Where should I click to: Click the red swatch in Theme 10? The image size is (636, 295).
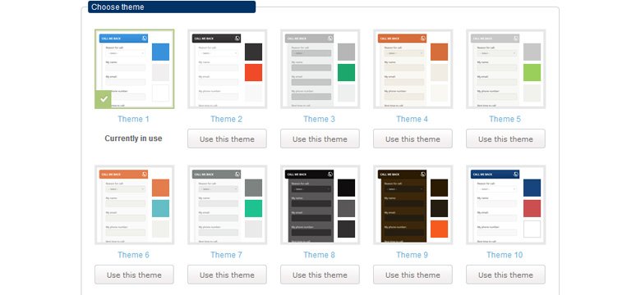532,208
